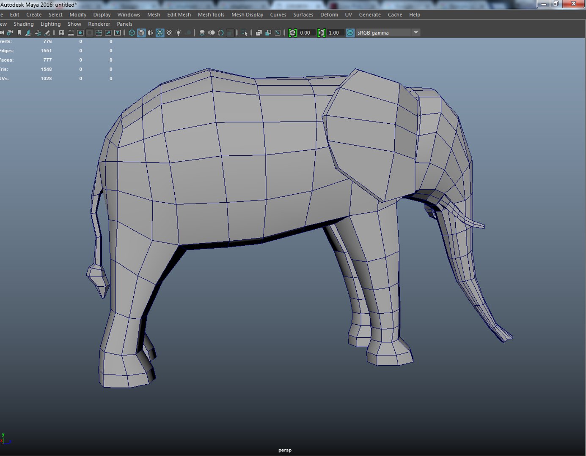The width and height of the screenshot is (586, 456).
Task: Select Smooth Shade All cube icon
Action: pos(141,33)
